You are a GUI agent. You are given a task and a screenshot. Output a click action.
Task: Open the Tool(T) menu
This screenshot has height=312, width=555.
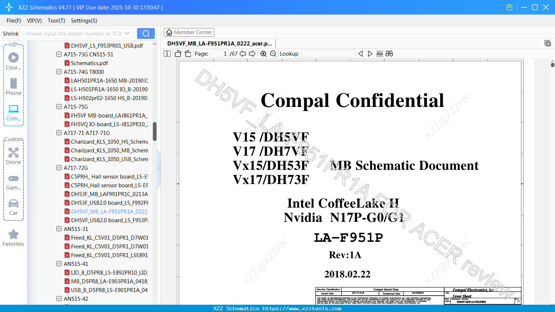coord(56,21)
